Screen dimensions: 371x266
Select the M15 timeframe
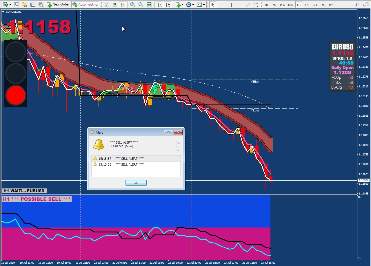[282, 5]
